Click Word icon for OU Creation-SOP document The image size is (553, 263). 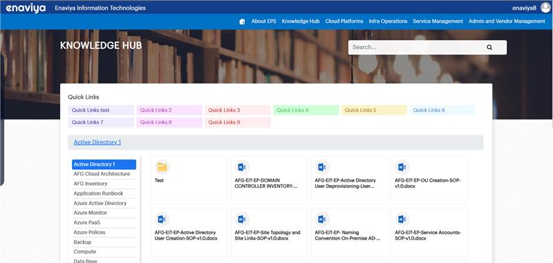pyautogui.click(x=402, y=167)
